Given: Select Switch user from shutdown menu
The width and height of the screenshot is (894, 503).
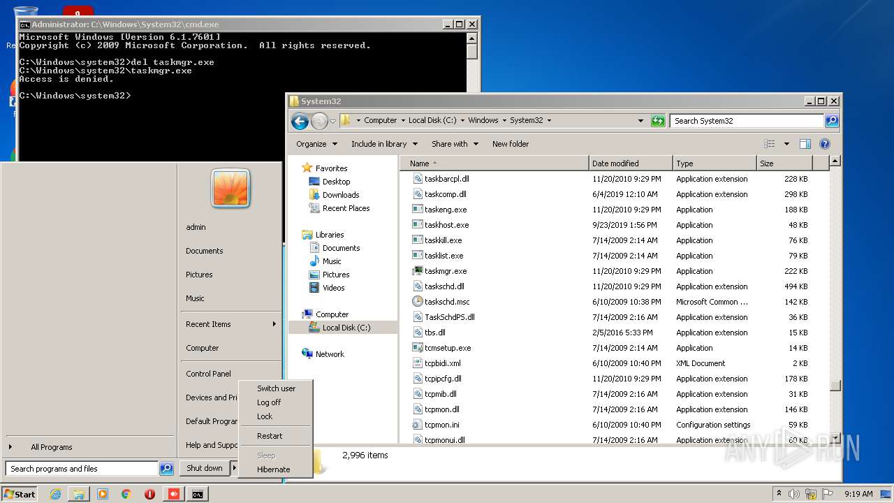Looking at the screenshot, I should [x=276, y=388].
